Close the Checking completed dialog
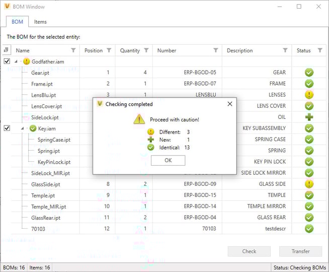This screenshot has height=272, width=329. pyautogui.click(x=230, y=104)
